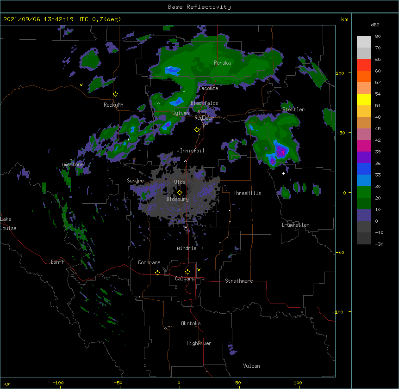The height and width of the screenshot is (389, 399).
Task: Click the km unit label at top right
Action: 344,19
